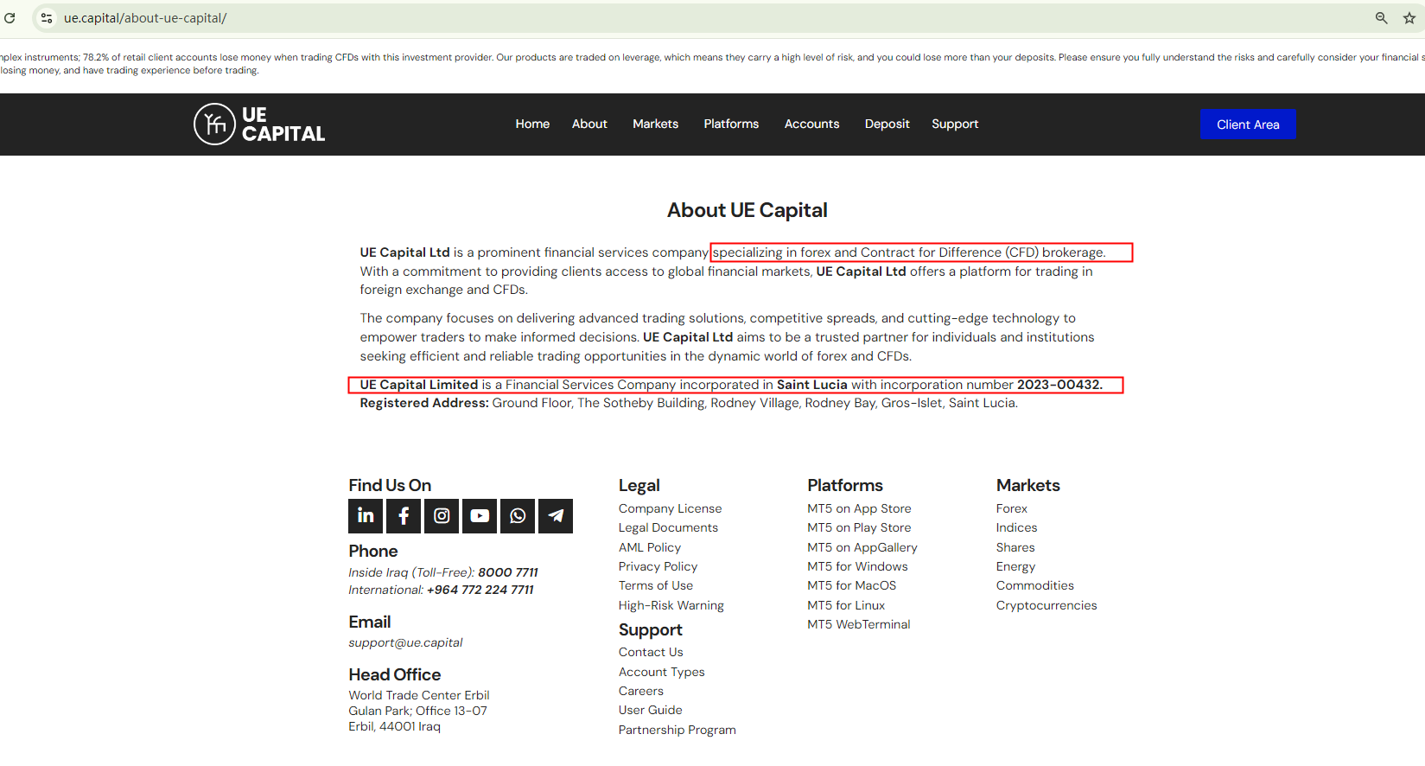Click the browser zoom magnifier icon
Image resolution: width=1425 pixels, height=766 pixels.
[x=1381, y=18]
